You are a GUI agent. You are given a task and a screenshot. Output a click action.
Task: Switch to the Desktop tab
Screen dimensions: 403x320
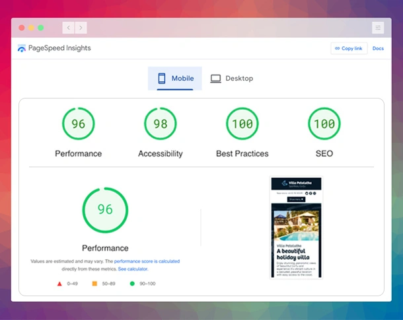231,79
